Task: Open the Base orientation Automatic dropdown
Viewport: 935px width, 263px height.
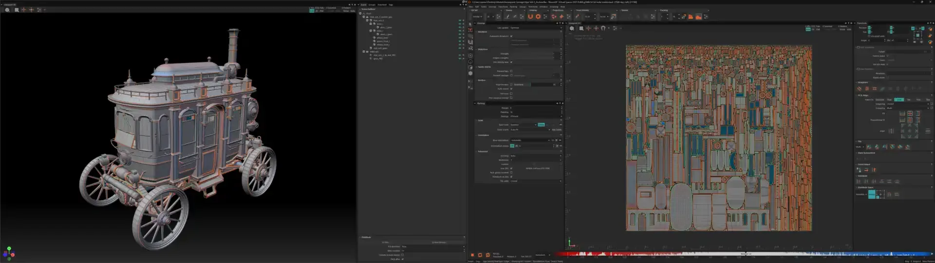Action: [530, 140]
